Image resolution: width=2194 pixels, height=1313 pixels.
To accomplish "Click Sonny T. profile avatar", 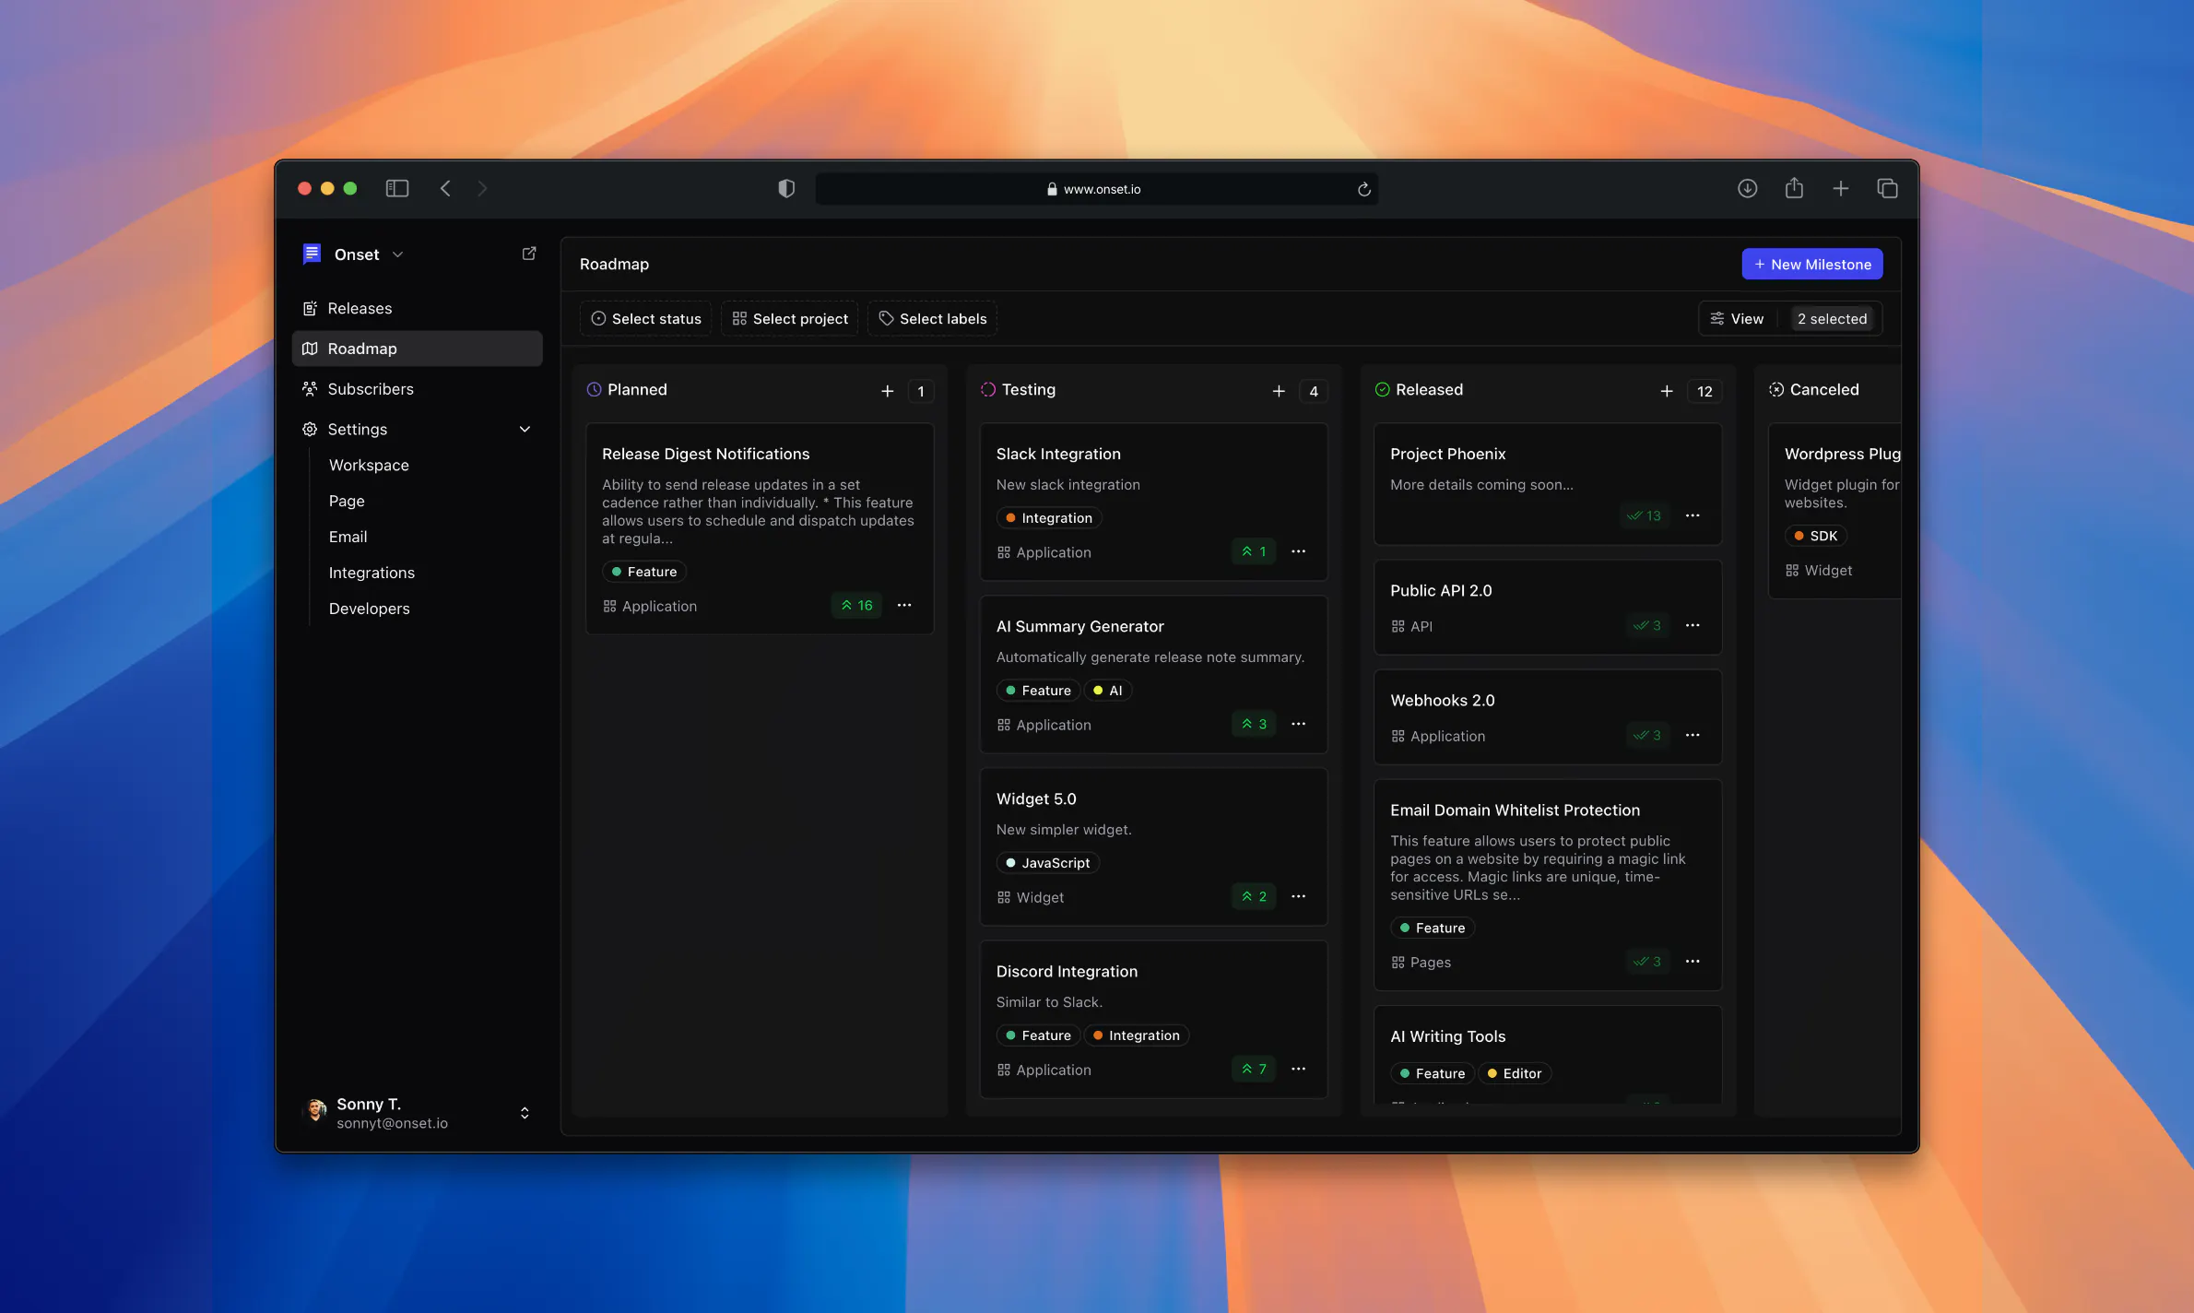I will [x=315, y=1110].
